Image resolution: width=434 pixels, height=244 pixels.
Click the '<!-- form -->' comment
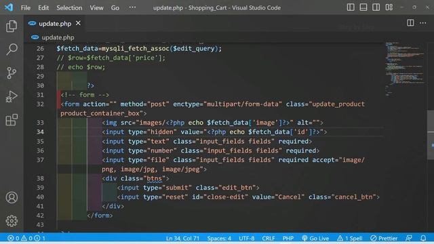85,95
